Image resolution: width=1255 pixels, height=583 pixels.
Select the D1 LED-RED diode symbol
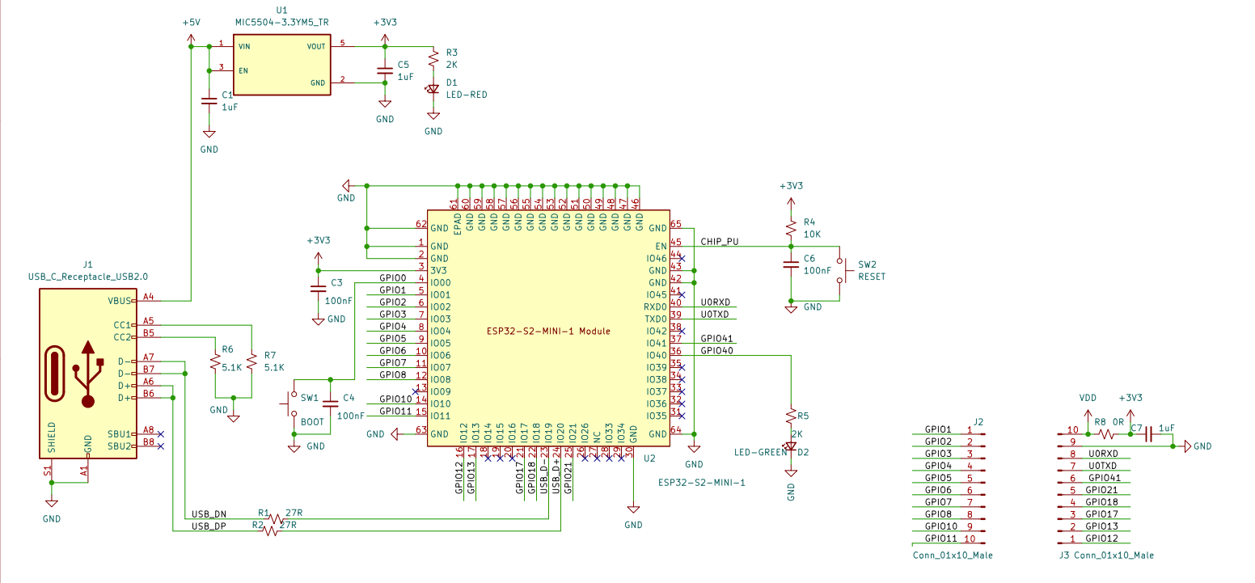(433, 88)
